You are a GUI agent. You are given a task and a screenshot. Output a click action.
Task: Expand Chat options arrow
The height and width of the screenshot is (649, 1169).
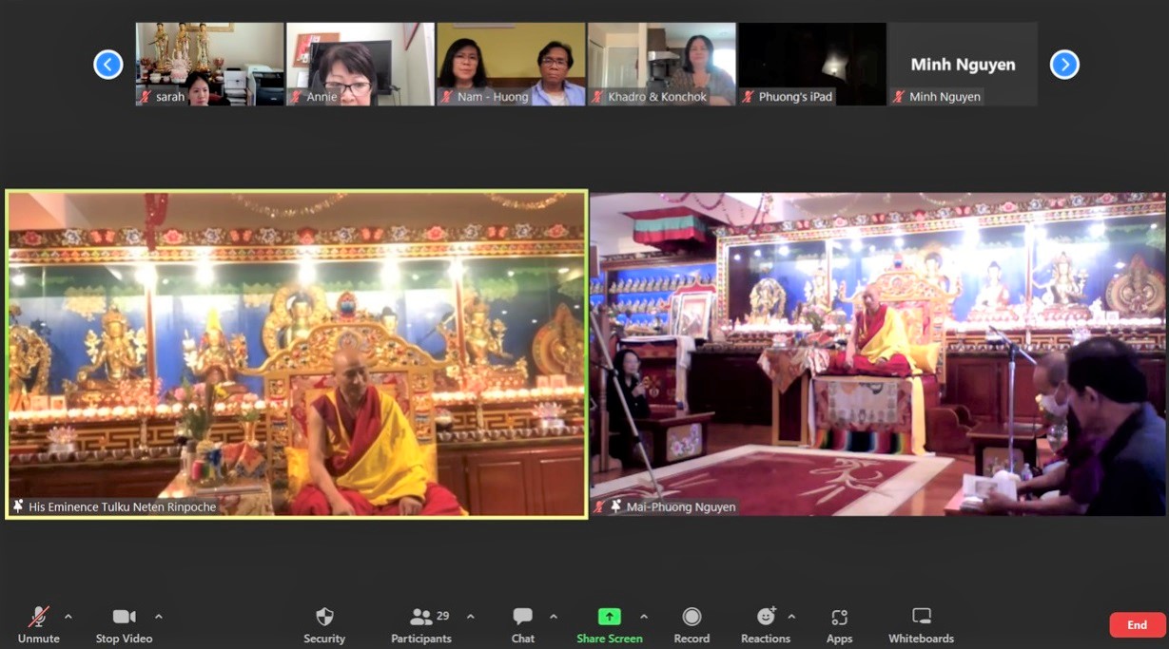coord(554,617)
